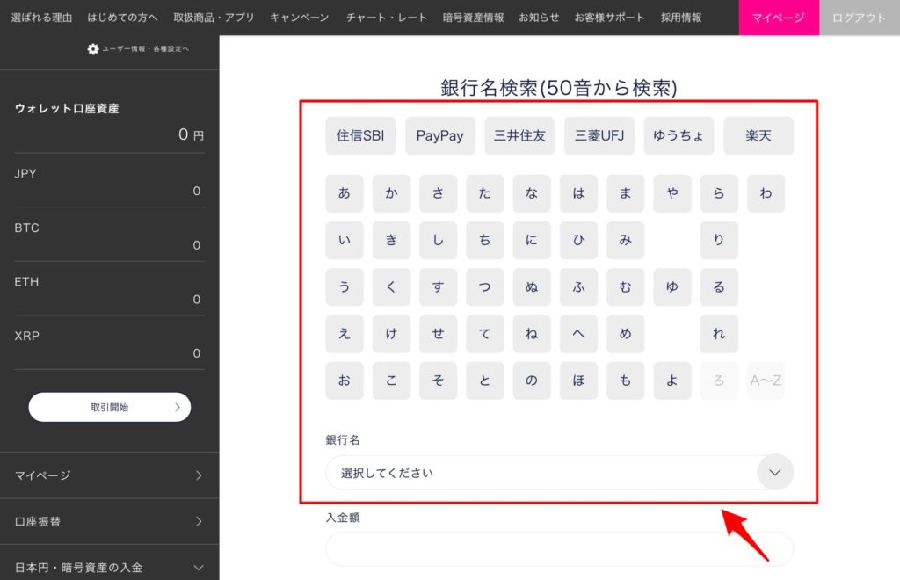Screen dimensions: 900x580
Task: Open 取扱商品・アプリ menu item
Action: (x=214, y=18)
